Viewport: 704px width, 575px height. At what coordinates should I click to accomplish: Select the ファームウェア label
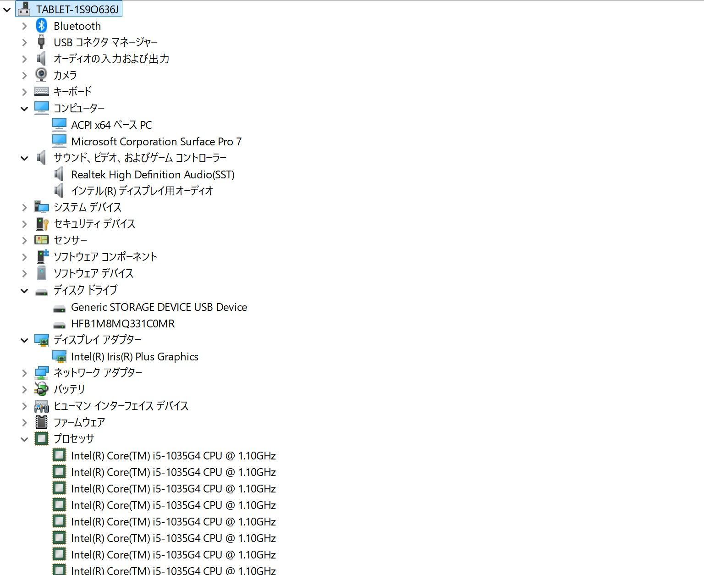[x=79, y=422]
